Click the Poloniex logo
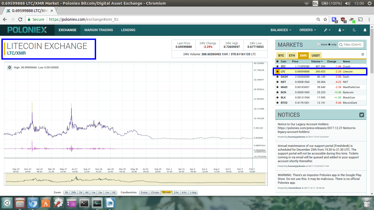Viewport: 374px width, 210px height. coord(27,30)
